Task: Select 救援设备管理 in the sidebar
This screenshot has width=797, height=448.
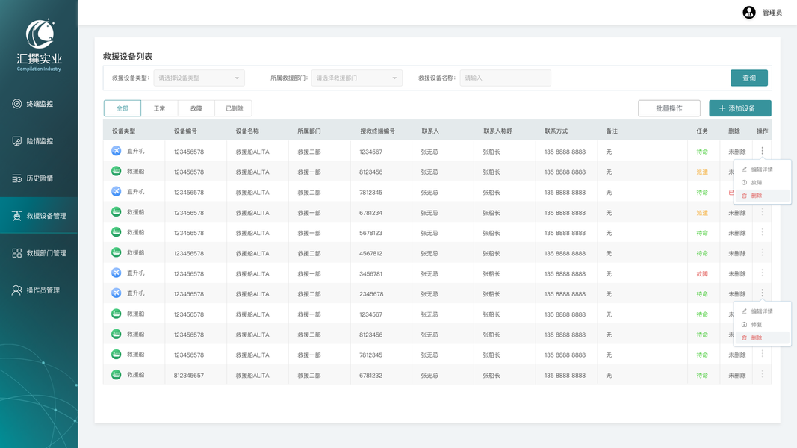Action: tap(39, 216)
